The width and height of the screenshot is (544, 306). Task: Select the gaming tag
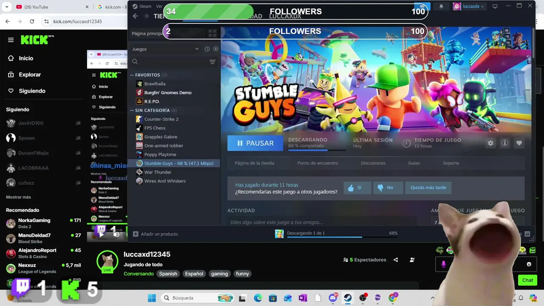tap(220, 274)
